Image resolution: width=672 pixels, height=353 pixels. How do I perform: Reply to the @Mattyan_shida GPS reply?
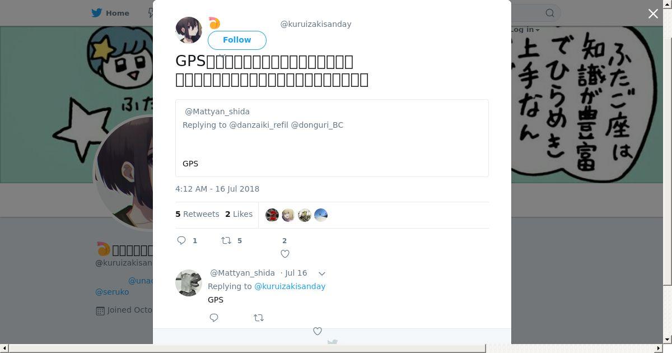[214, 318]
